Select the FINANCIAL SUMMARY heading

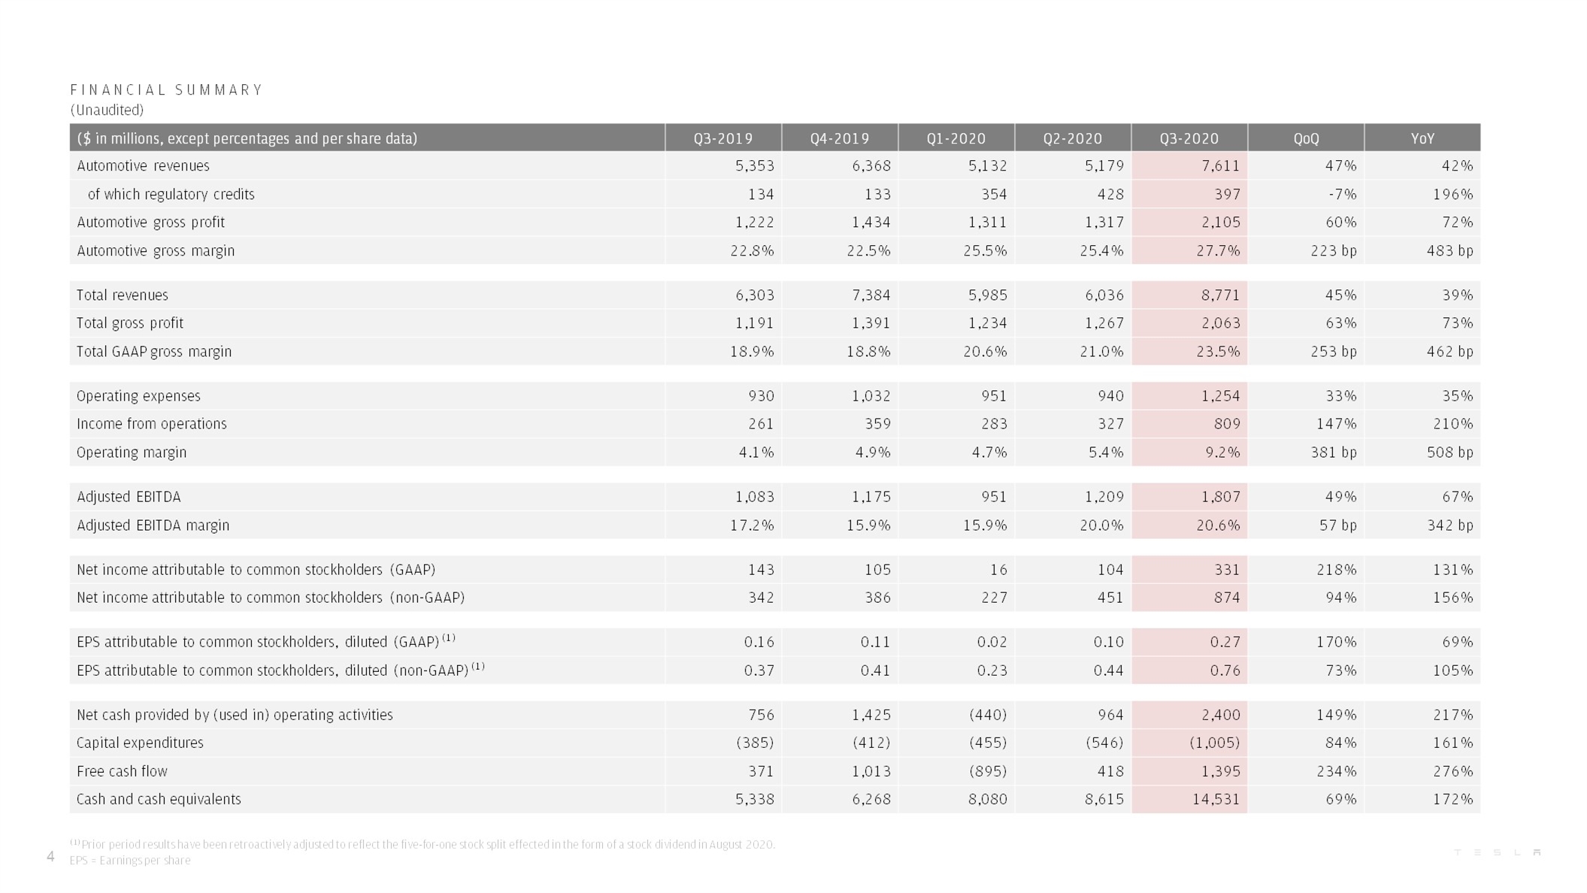(166, 90)
